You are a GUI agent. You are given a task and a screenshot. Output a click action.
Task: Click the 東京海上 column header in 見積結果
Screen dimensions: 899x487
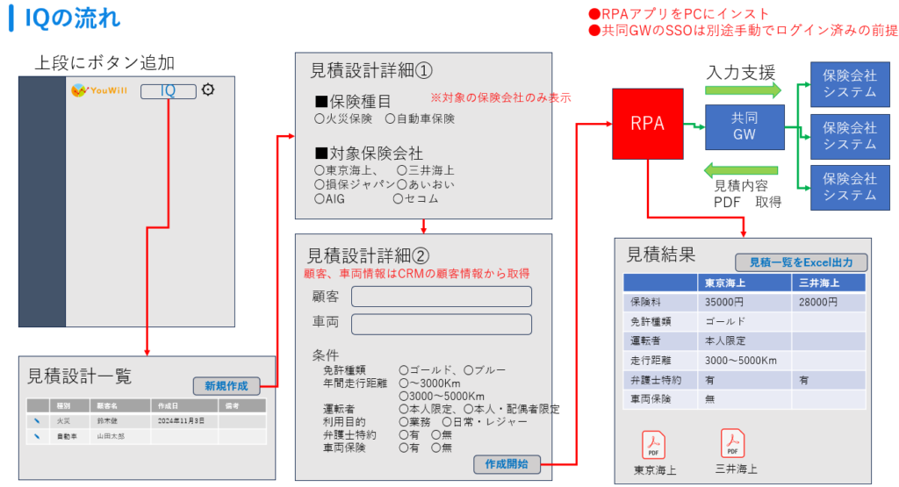725,283
